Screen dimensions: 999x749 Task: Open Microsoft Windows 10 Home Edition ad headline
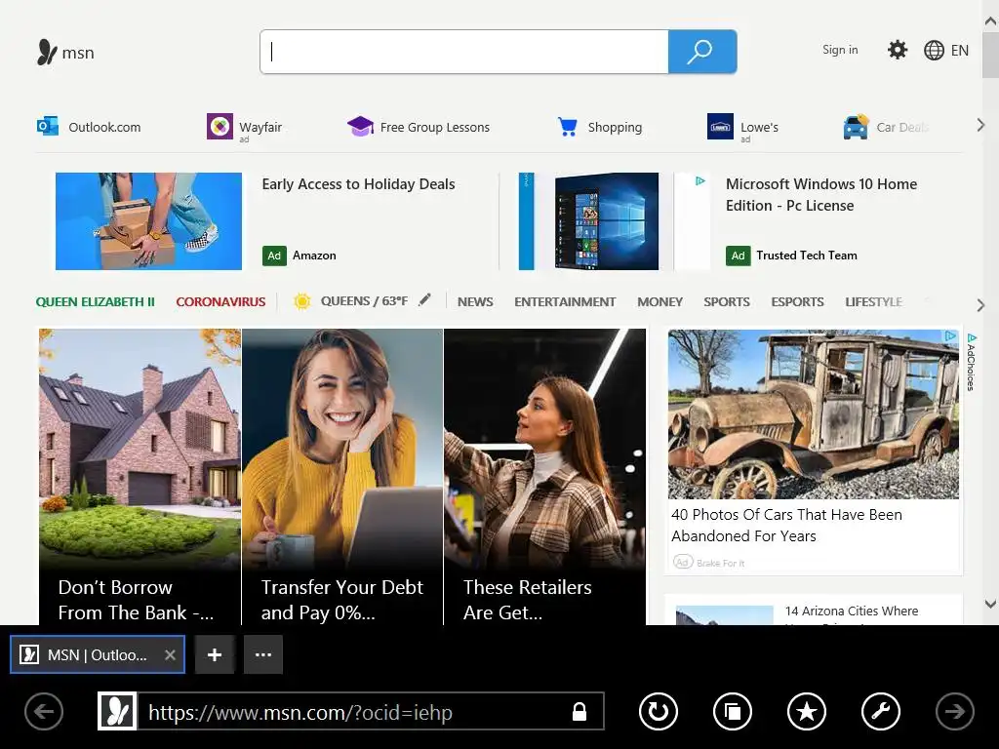point(821,195)
